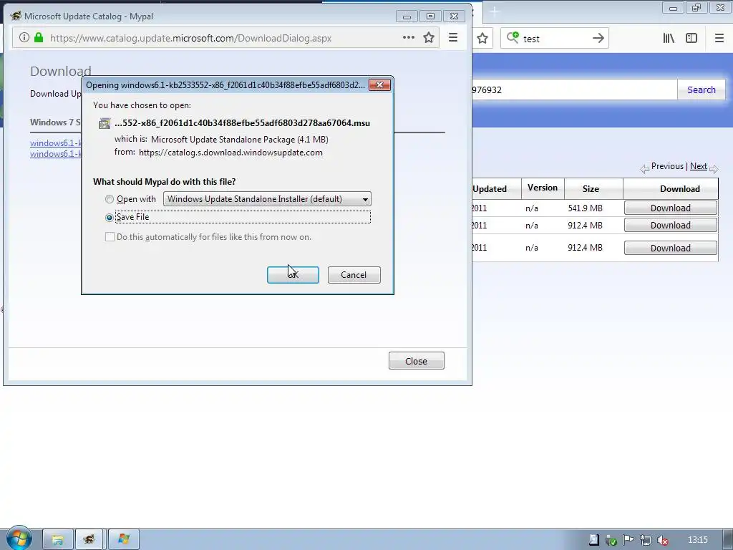Click the document-like tray icon left of the shield icon
This screenshot has height=550, width=733.
tap(593, 540)
